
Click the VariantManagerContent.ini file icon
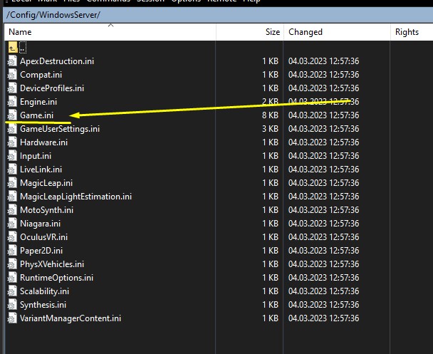coord(11,318)
